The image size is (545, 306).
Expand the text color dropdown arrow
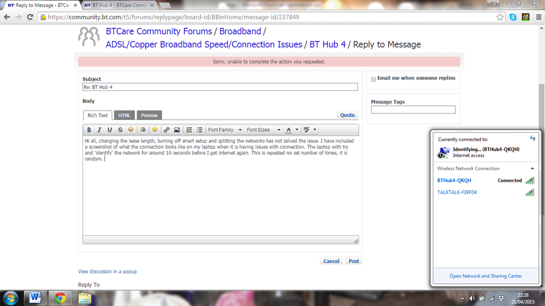click(x=297, y=130)
